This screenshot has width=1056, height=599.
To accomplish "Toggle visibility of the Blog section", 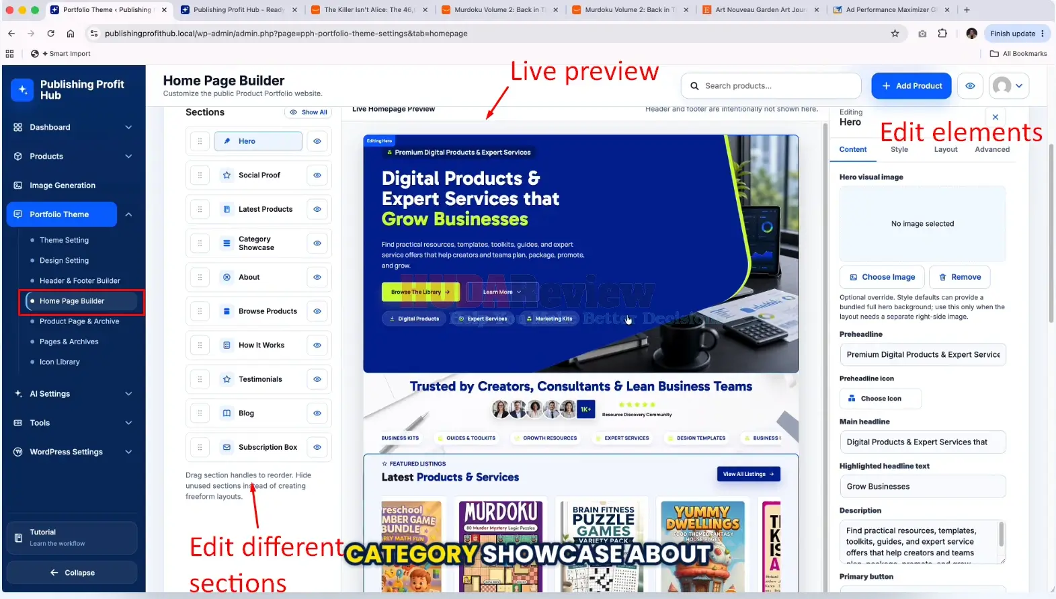I will pos(317,413).
